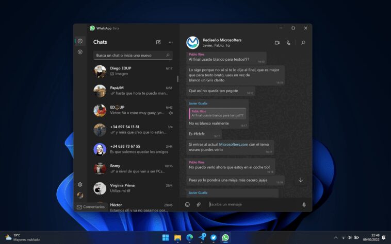Open the Rediseño Microsofters group avatar
Image resolution: width=391 pixels, height=244 pixels.
click(x=193, y=43)
